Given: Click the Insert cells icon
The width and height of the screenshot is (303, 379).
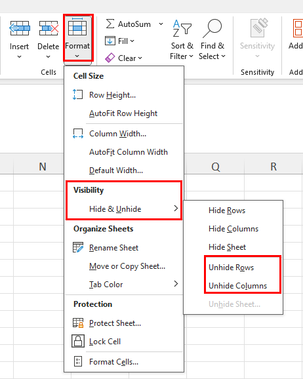Looking at the screenshot, I should point(19,28).
